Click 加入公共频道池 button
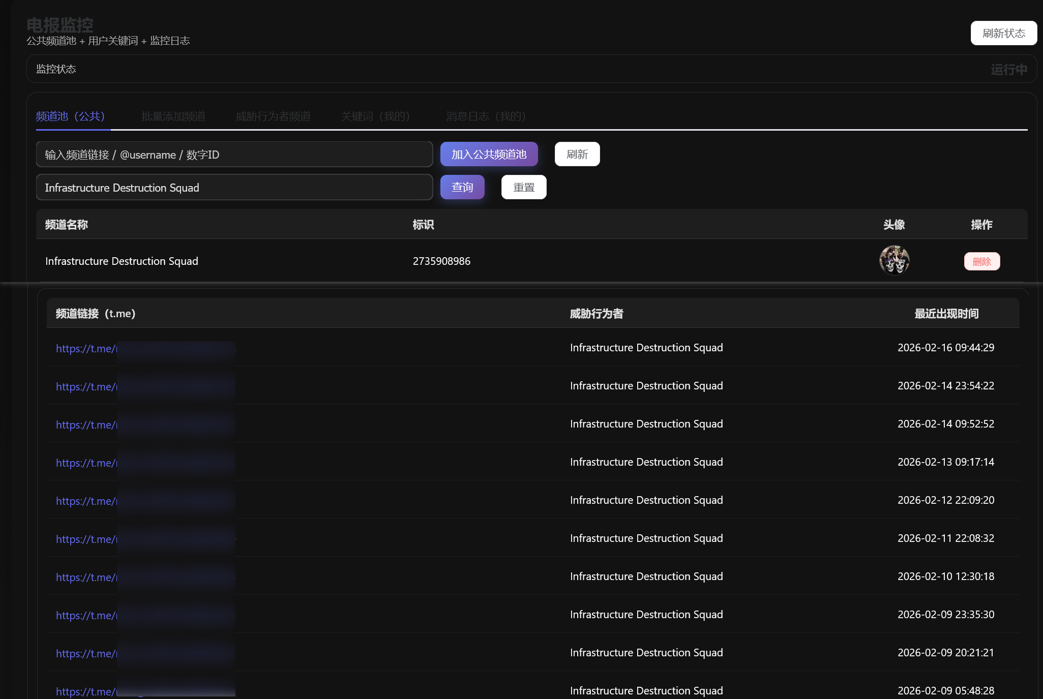This screenshot has width=1043, height=699. [x=489, y=154]
